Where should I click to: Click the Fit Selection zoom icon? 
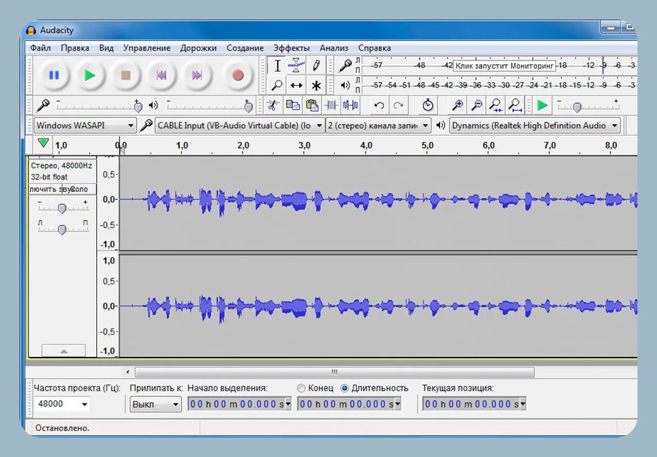pyautogui.click(x=496, y=106)
